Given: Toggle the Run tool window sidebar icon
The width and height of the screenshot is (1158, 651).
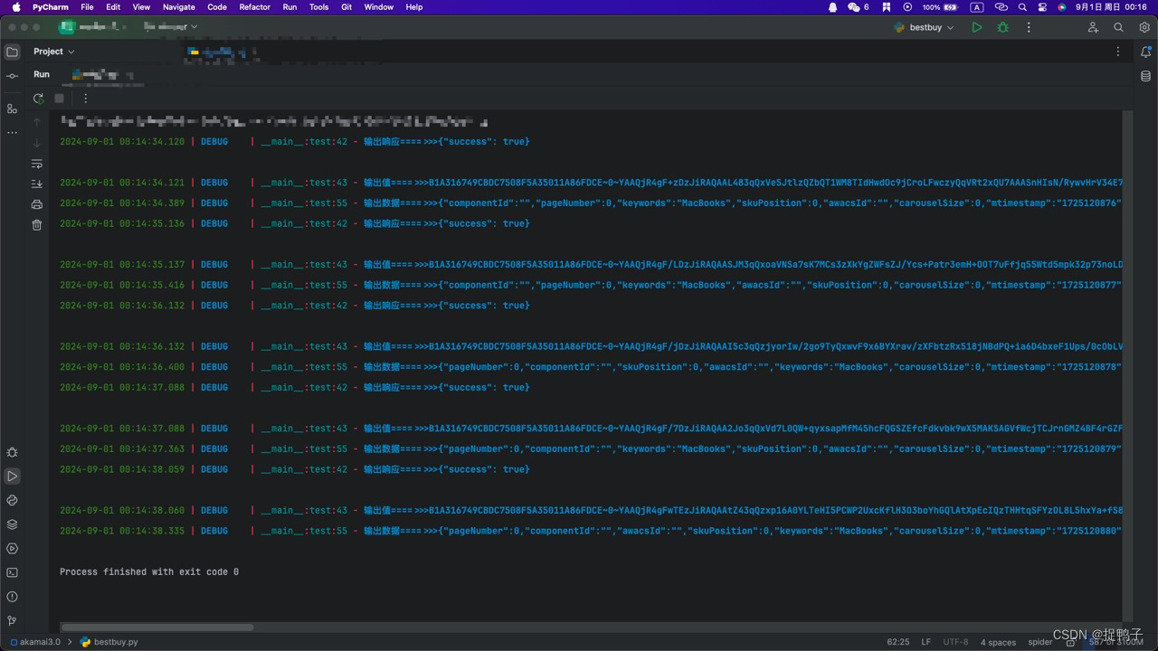Looking at the screenshot, I should tap(12, 476).
